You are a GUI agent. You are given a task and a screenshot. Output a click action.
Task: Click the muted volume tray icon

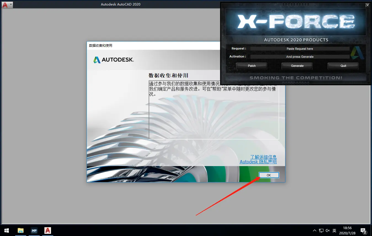[328, 230]
